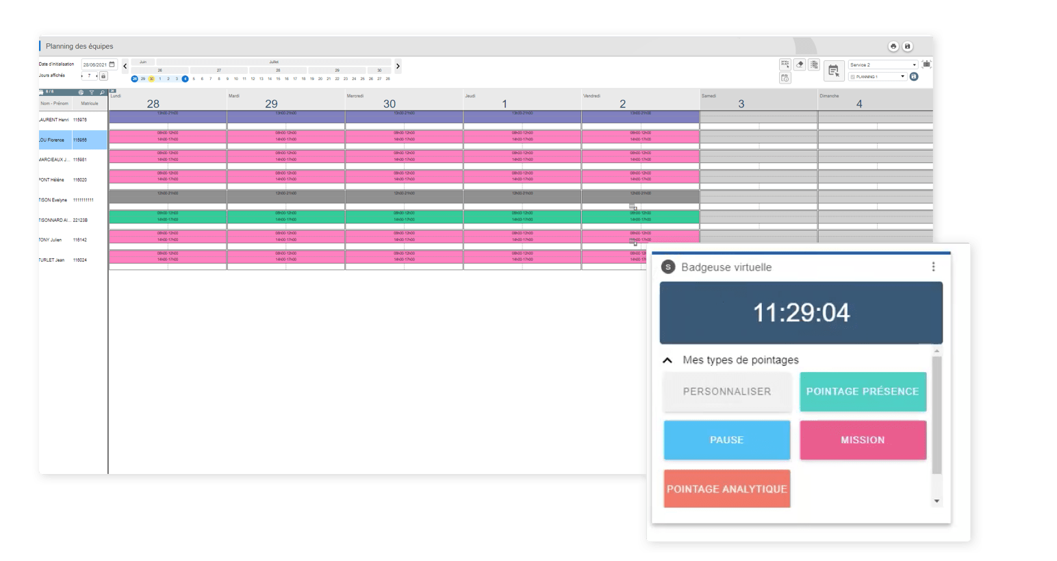
Task: Select day 20 in the timeline strip
Action: (320, 79)
